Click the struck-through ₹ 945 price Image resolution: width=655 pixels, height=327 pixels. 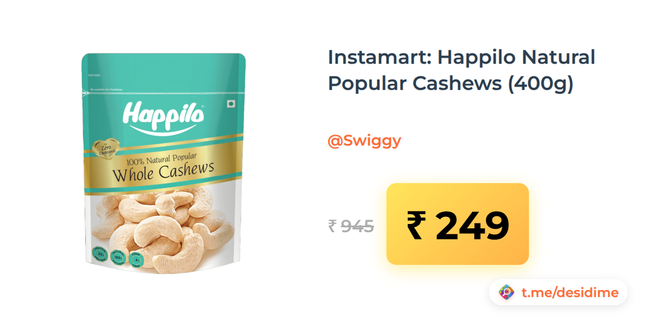tap(351, 226)
